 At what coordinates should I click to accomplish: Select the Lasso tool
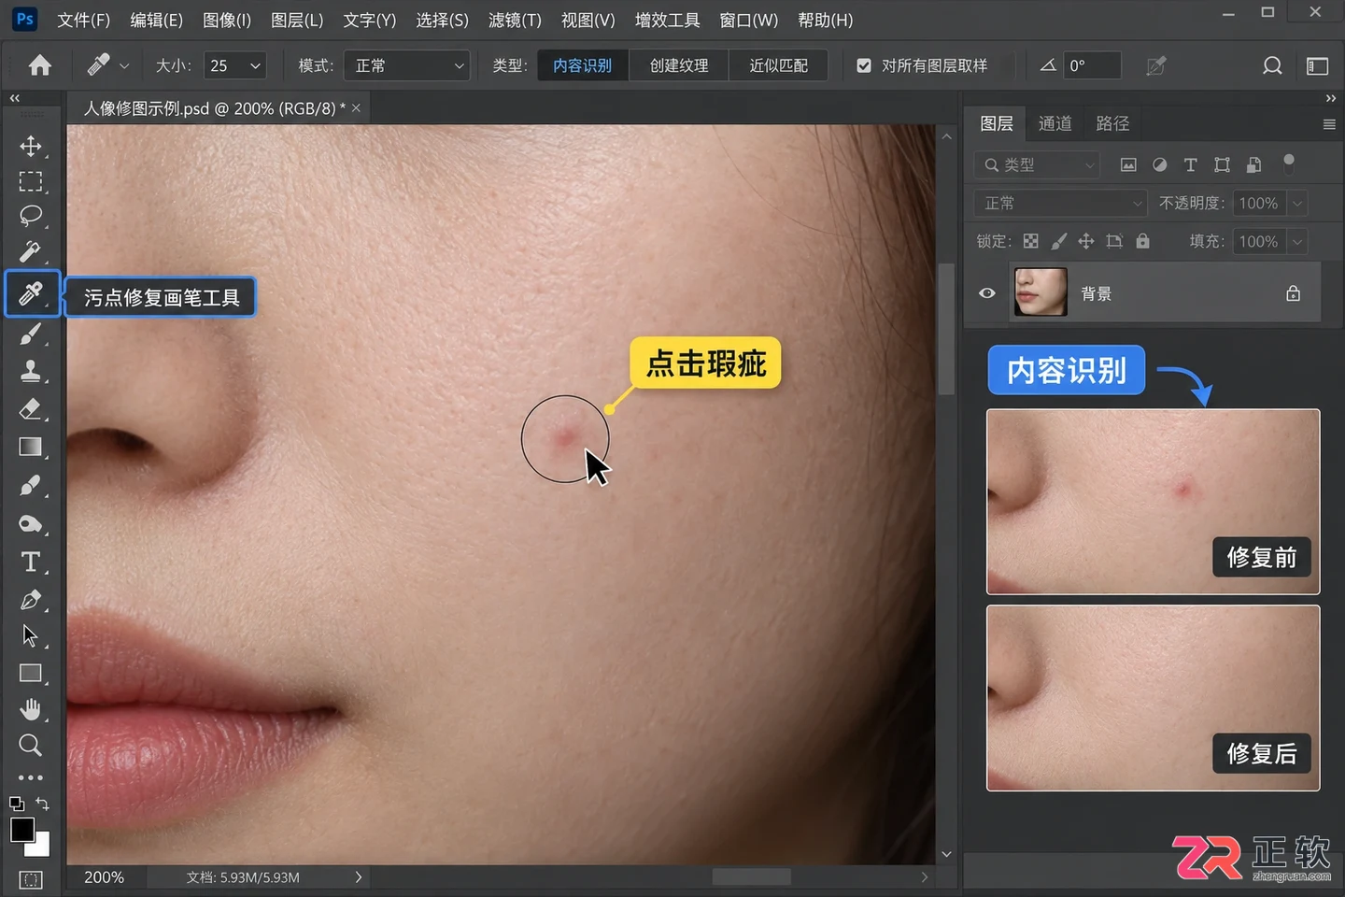click(x=31, y=216)
